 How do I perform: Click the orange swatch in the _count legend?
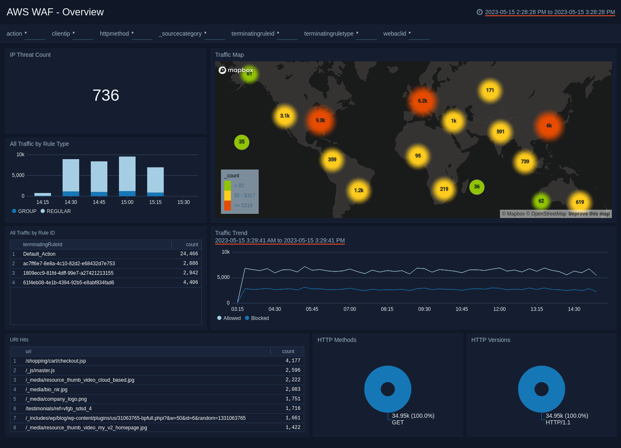[228, 206]
